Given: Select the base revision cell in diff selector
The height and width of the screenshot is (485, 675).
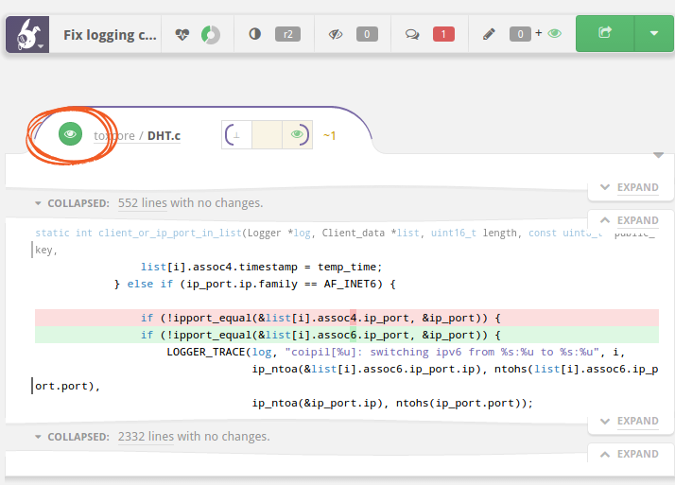Looking at the screenshot, I should [x=236, y=134].
